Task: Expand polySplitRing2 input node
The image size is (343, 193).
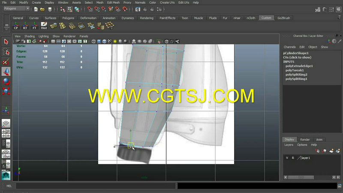Action: tap(296, 75)
